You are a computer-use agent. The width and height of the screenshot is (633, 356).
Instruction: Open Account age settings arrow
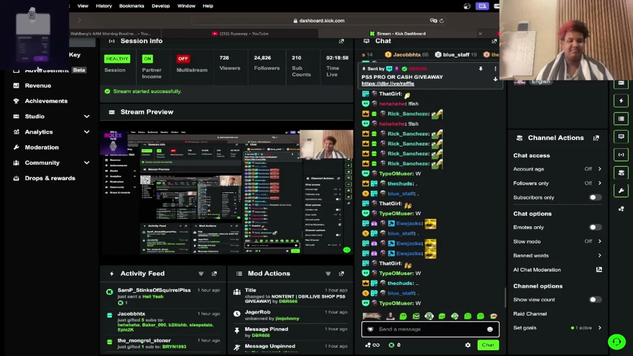coord(599,169)
